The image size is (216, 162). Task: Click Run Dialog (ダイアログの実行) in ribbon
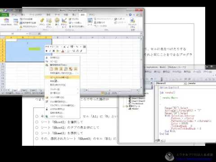[76, 27]
